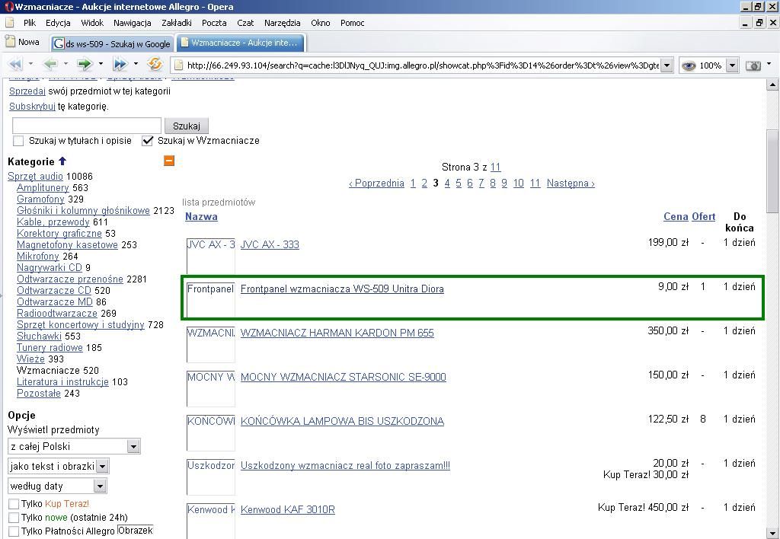The image size is (780, 539).
Task: Open the 'z całej Polski' region dropdown
Action: (133, 447)
